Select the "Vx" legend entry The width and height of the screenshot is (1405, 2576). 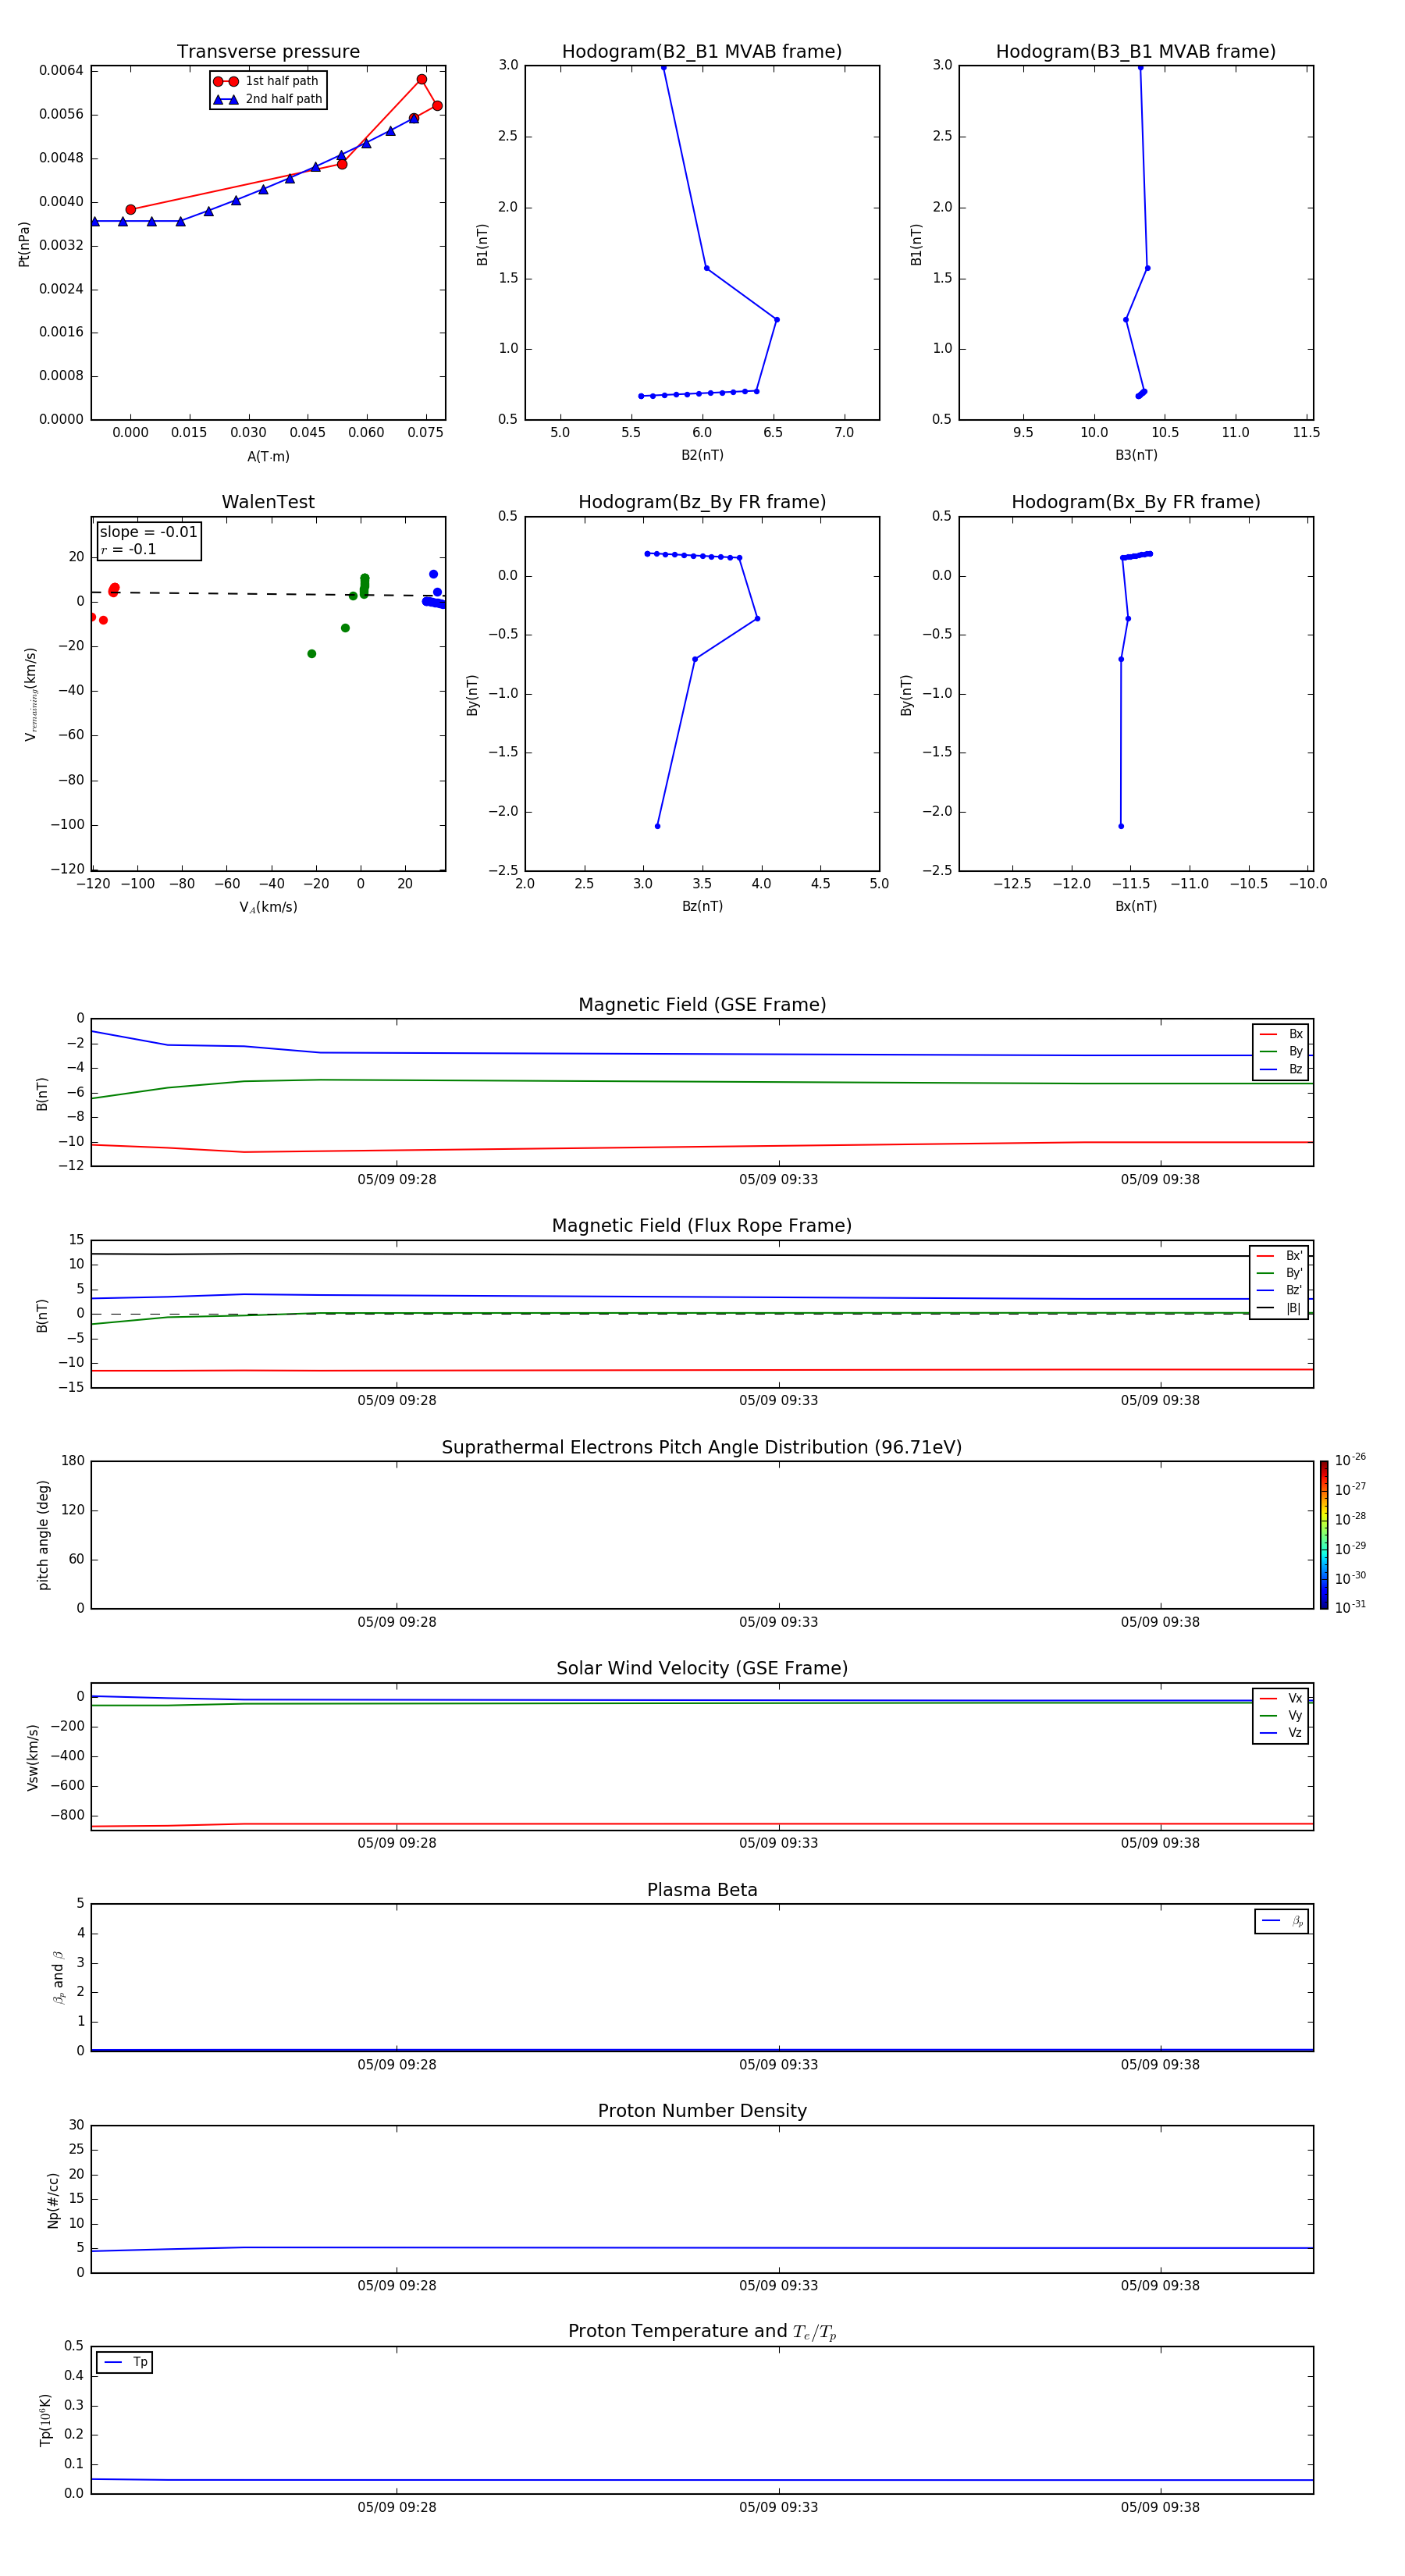click(x=1281, y=1698)
